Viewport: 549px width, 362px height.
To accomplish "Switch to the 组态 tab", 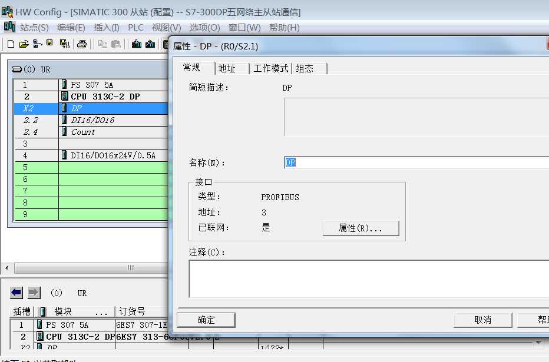I will point(309,68).
